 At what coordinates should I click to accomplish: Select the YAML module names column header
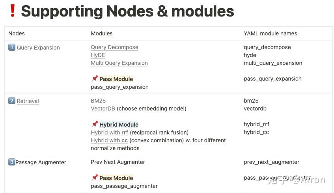pyautogui.click(x=271, y=33)
